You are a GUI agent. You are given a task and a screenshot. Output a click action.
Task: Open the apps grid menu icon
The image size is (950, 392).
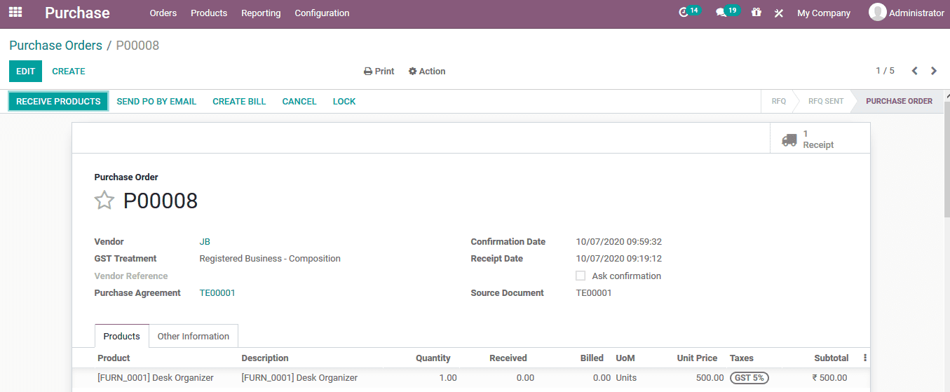15,13
